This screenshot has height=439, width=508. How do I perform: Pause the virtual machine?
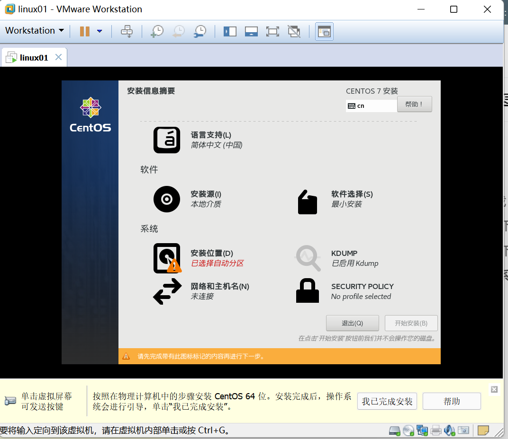pyautogui.click(x=84, y=31)
